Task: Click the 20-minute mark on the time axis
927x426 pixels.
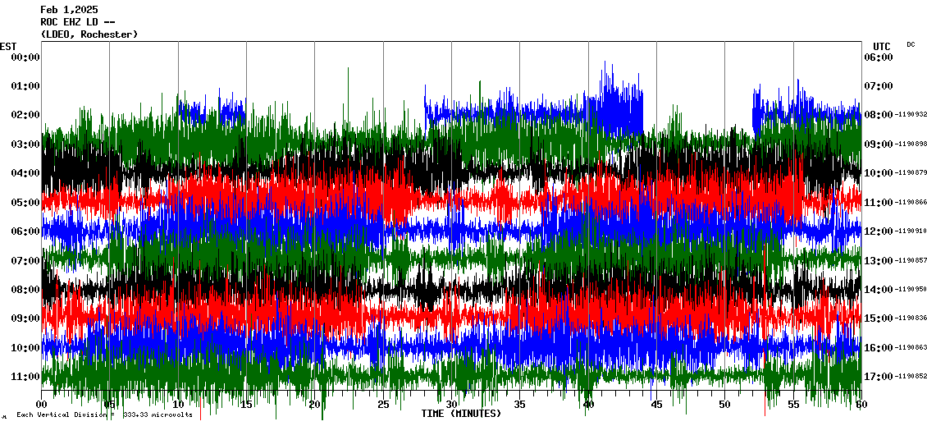Action: click(315, 405)
